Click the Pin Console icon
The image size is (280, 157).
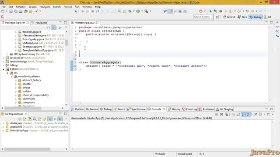coord(255,114)
